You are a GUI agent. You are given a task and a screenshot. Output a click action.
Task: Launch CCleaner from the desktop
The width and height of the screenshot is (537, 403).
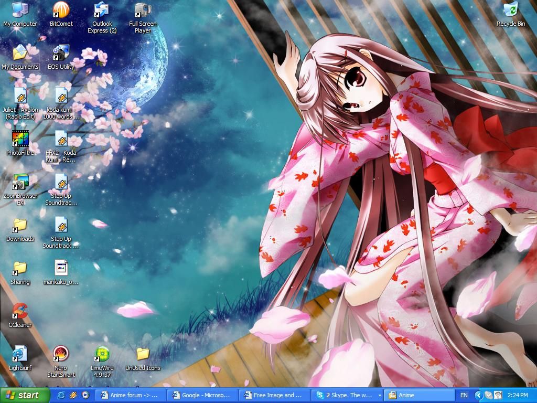point(20,315)
